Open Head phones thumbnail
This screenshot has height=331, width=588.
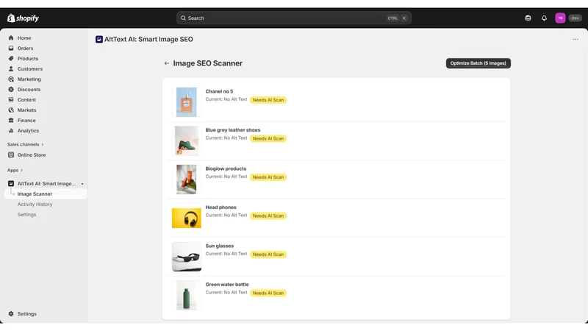click(x=187, y=218)
